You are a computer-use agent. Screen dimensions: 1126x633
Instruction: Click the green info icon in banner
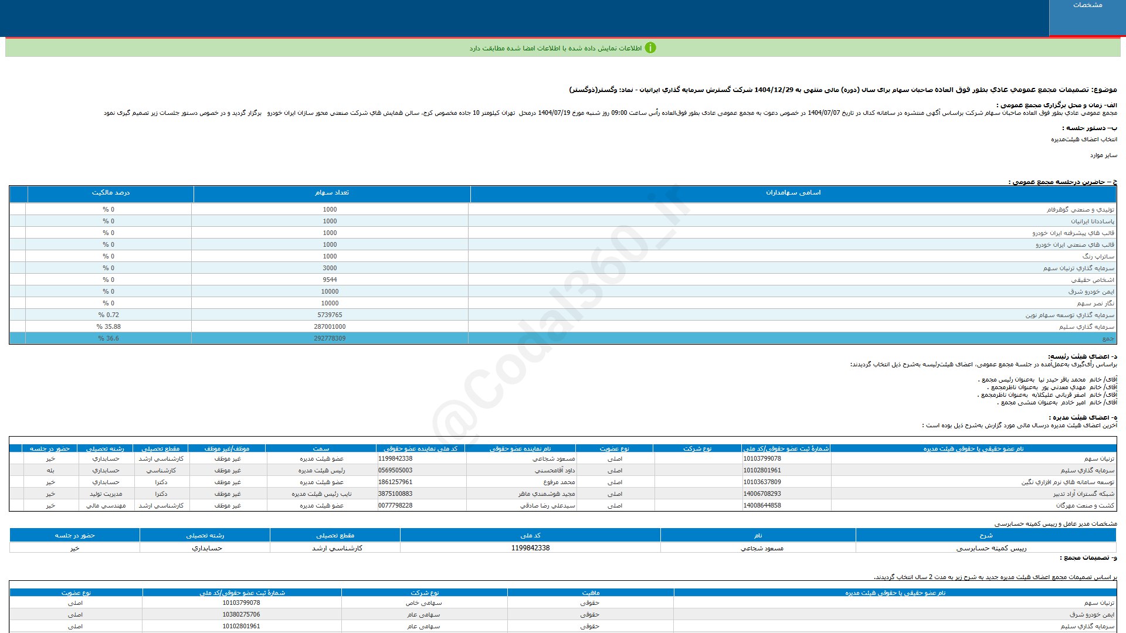650,48
